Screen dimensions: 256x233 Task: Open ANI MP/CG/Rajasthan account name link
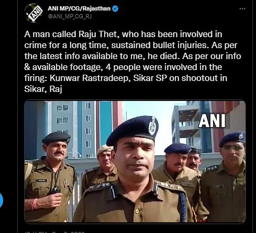(x=79, y=8)
